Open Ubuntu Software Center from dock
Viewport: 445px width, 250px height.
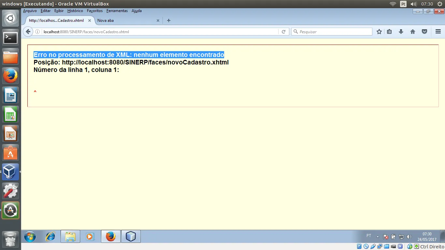coord(11,153)
